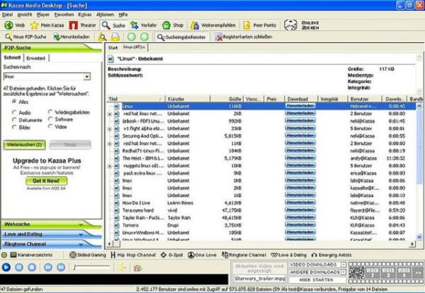The image size is (425, 293).
Task: Click the Weitersuchen (2) button
Action: click(x=24, y=145)
